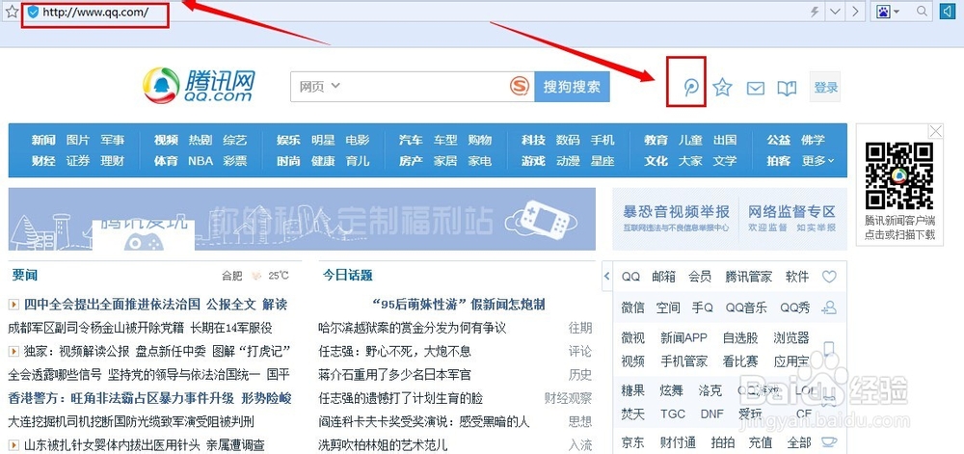Click play icon beside 山东被扎针女婴 headline
Image resolution: width=964 pixels, height=454 pixels.
[x=13, y=444]
